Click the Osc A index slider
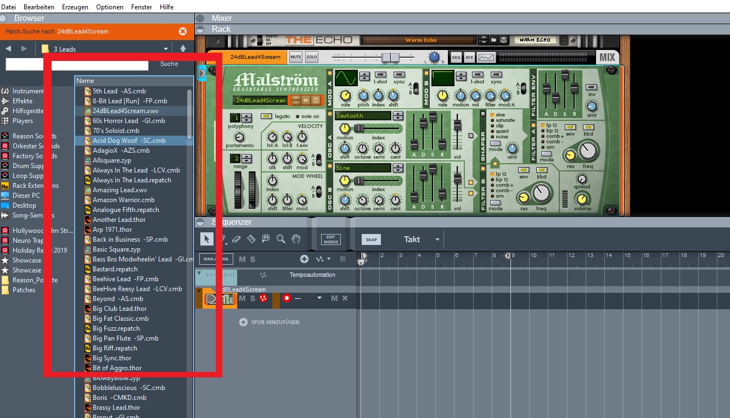 (360, 128)
